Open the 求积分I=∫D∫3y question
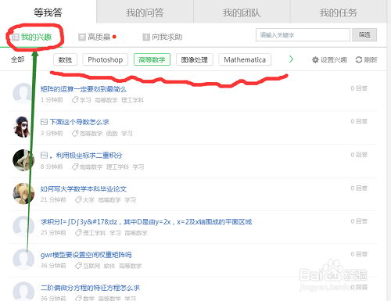Viewport: 391px width, 301px height. (146, 222)
